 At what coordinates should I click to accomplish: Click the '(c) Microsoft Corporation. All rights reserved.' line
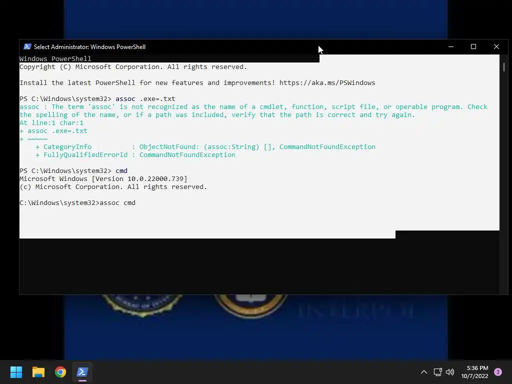tap(113, 187)
